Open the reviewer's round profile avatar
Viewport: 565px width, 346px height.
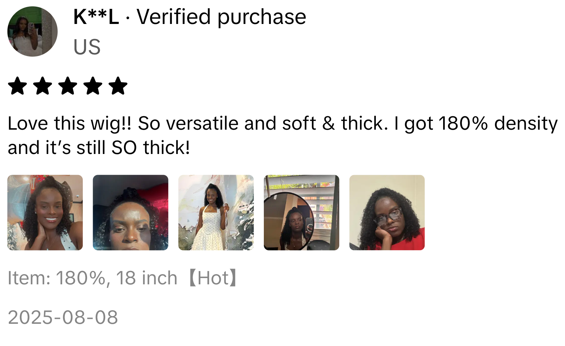(32, 31)
